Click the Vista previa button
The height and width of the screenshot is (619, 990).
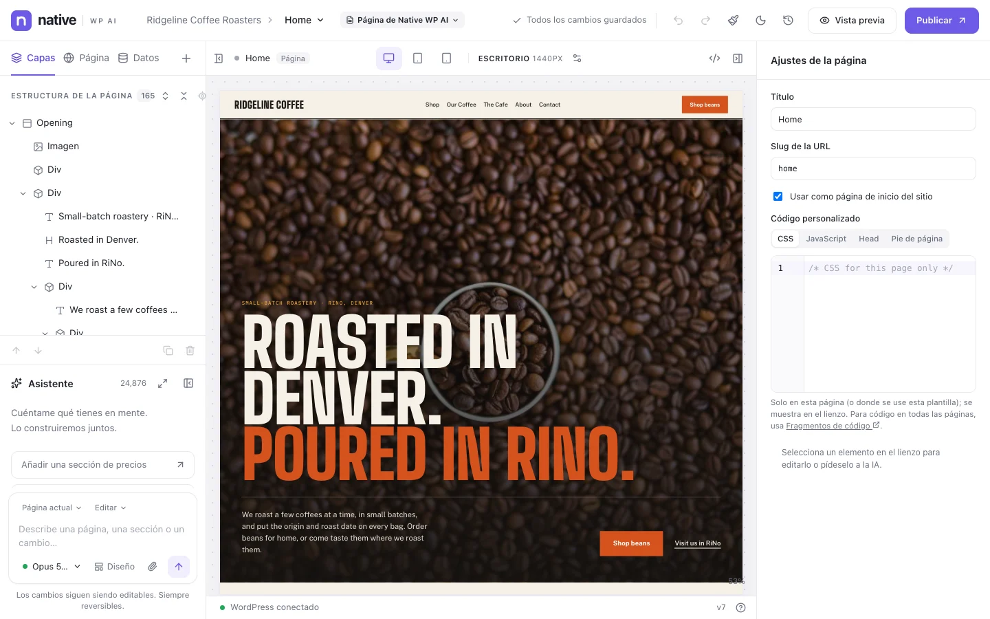852,21
